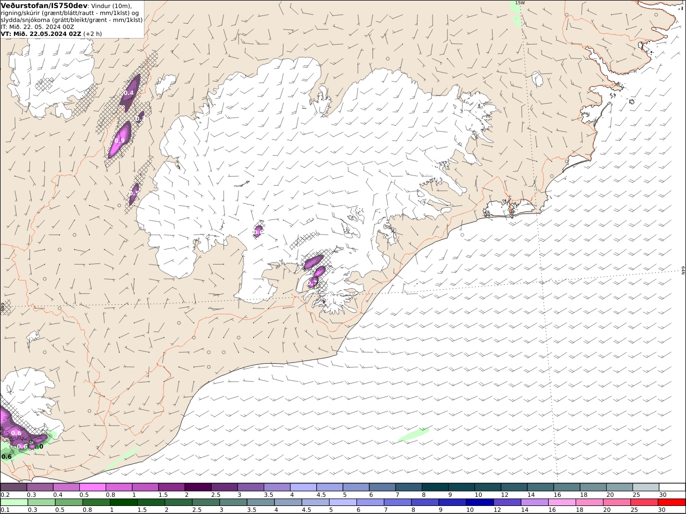The width and height of the screenshot is (686, 514).
Task: Pick top-row swatch between 3 and 3.5
Action: pos(251,487)
